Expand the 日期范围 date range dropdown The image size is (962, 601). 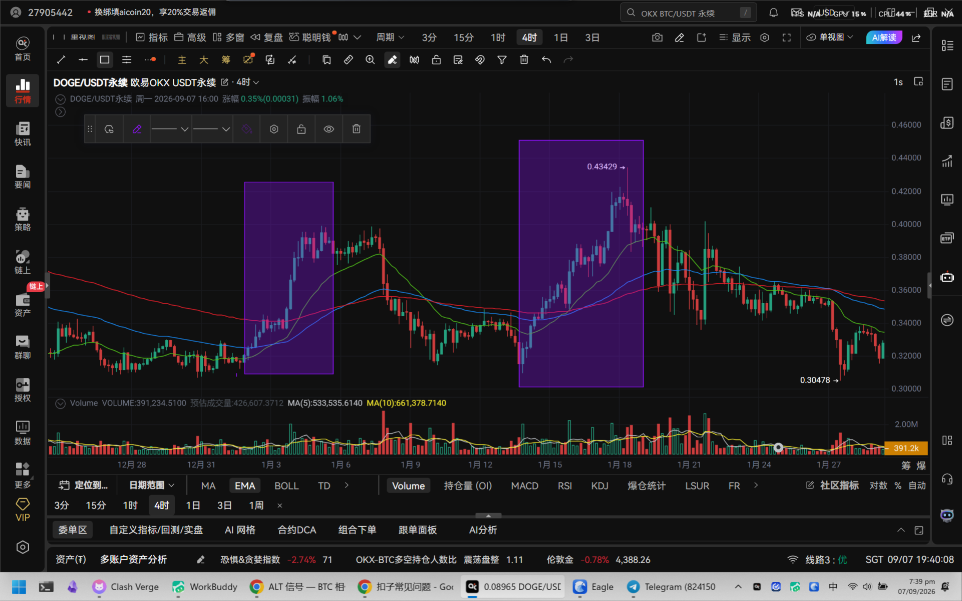click(x=152, y=485)
